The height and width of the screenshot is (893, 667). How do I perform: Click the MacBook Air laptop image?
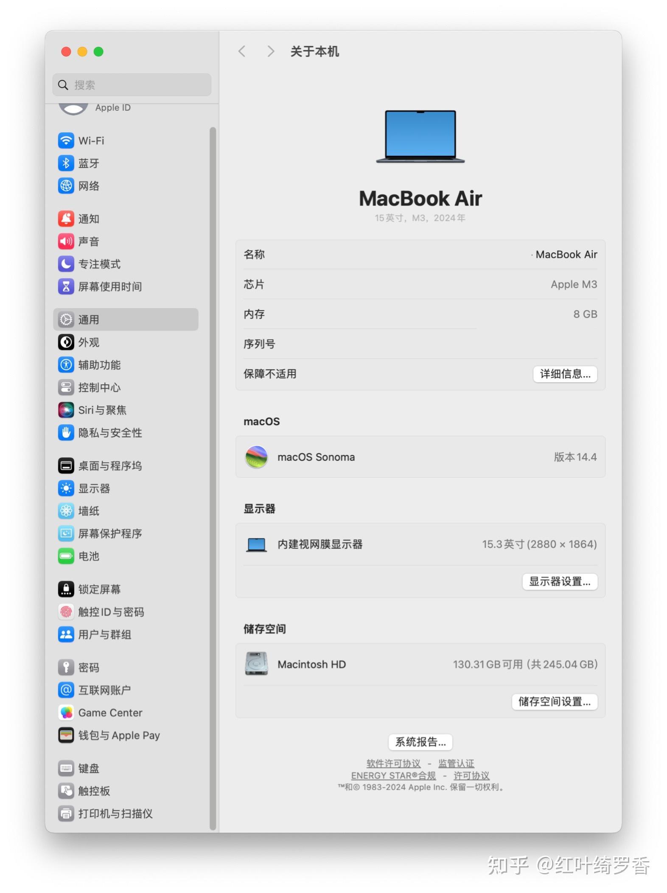click(420, 136)
